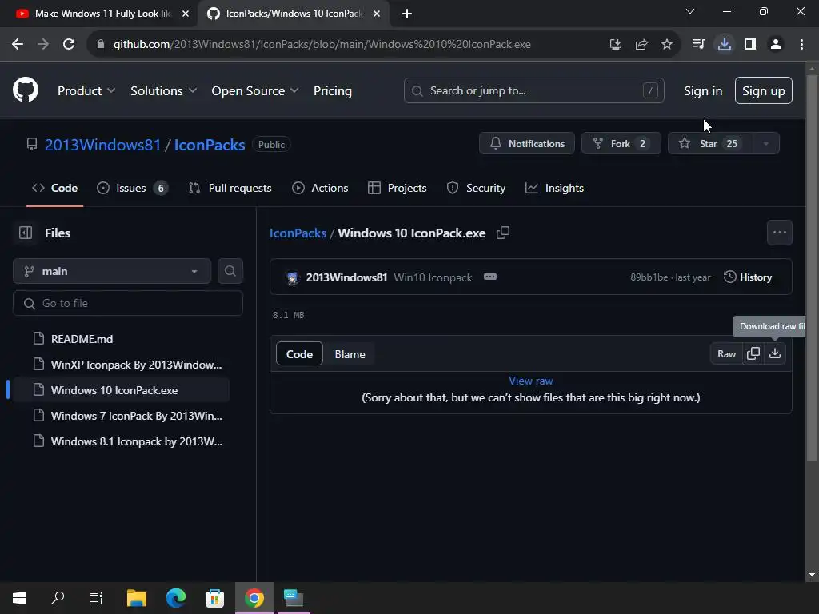Launch File Explorer from taskbar

(136, 598)
